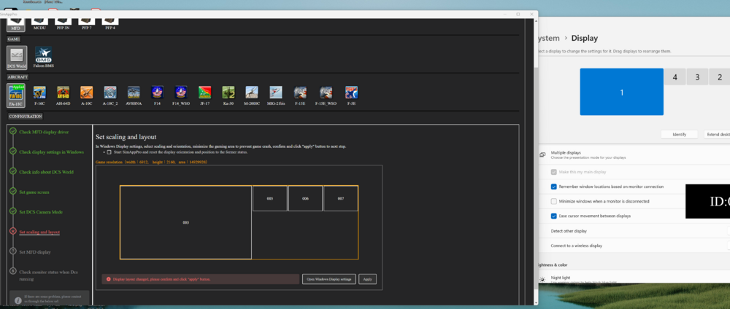Click the Night light setting row
The image size is (730, 309).
click(634, 280)
